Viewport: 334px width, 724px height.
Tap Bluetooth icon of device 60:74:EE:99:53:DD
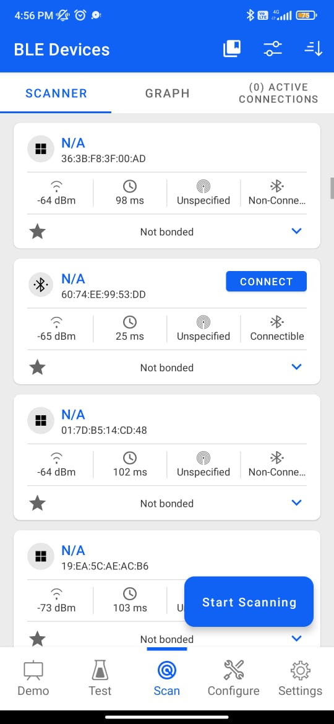coord(41,285)
